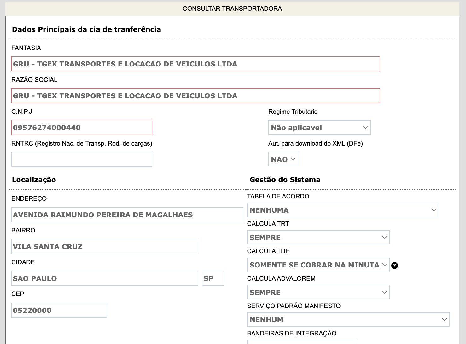Click the CIDADE label
Screen dimensions: 466x344
pos(23,262)
